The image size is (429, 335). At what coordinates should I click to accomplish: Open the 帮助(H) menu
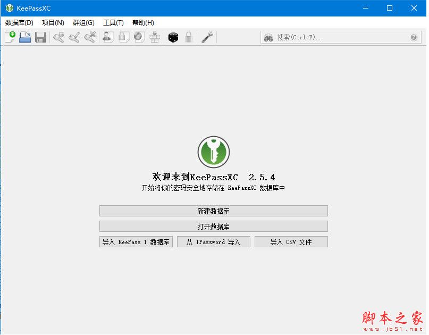pyautogui.click(x=142, y=22)
